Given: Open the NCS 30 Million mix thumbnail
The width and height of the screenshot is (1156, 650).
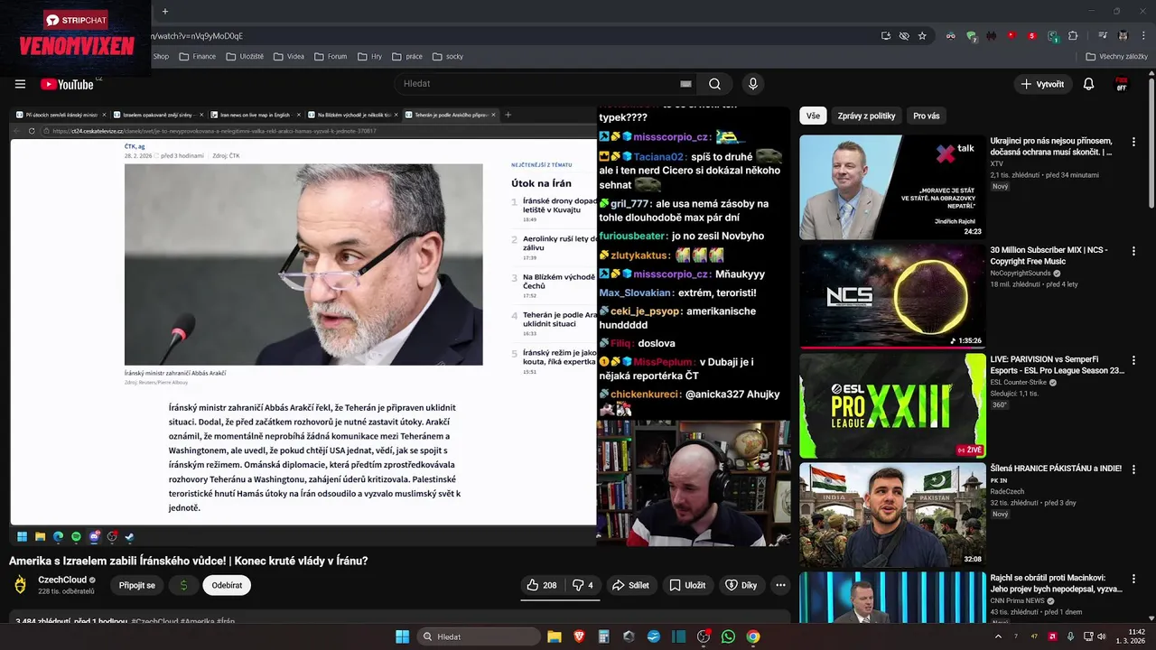Looking at the screenshot, I should (x=892, y=296).
